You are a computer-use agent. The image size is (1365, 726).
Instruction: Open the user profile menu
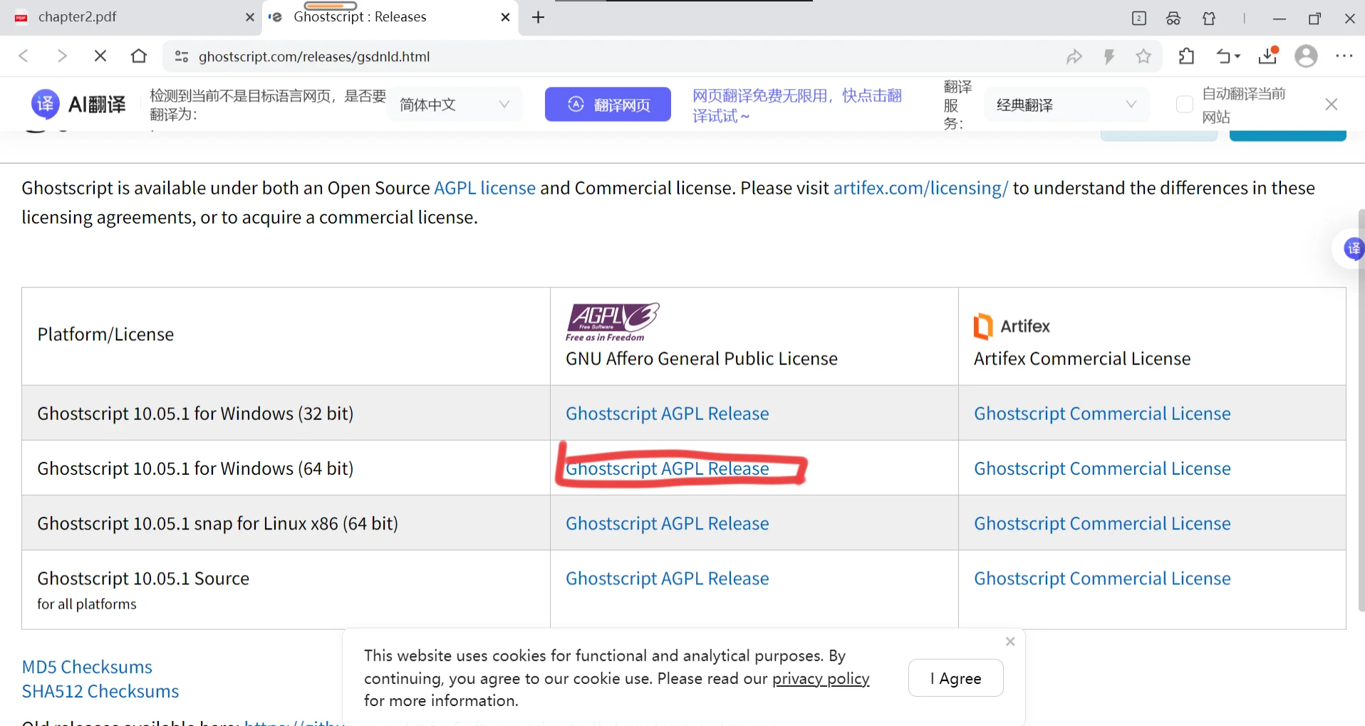click(x=1306, y=56)
